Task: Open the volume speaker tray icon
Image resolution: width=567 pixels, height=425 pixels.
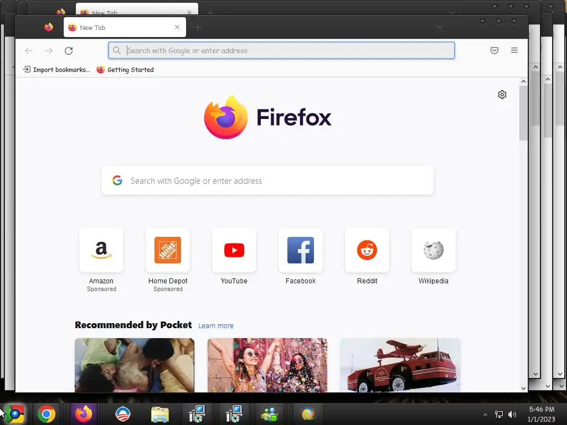Action: (x=512, y=414)
